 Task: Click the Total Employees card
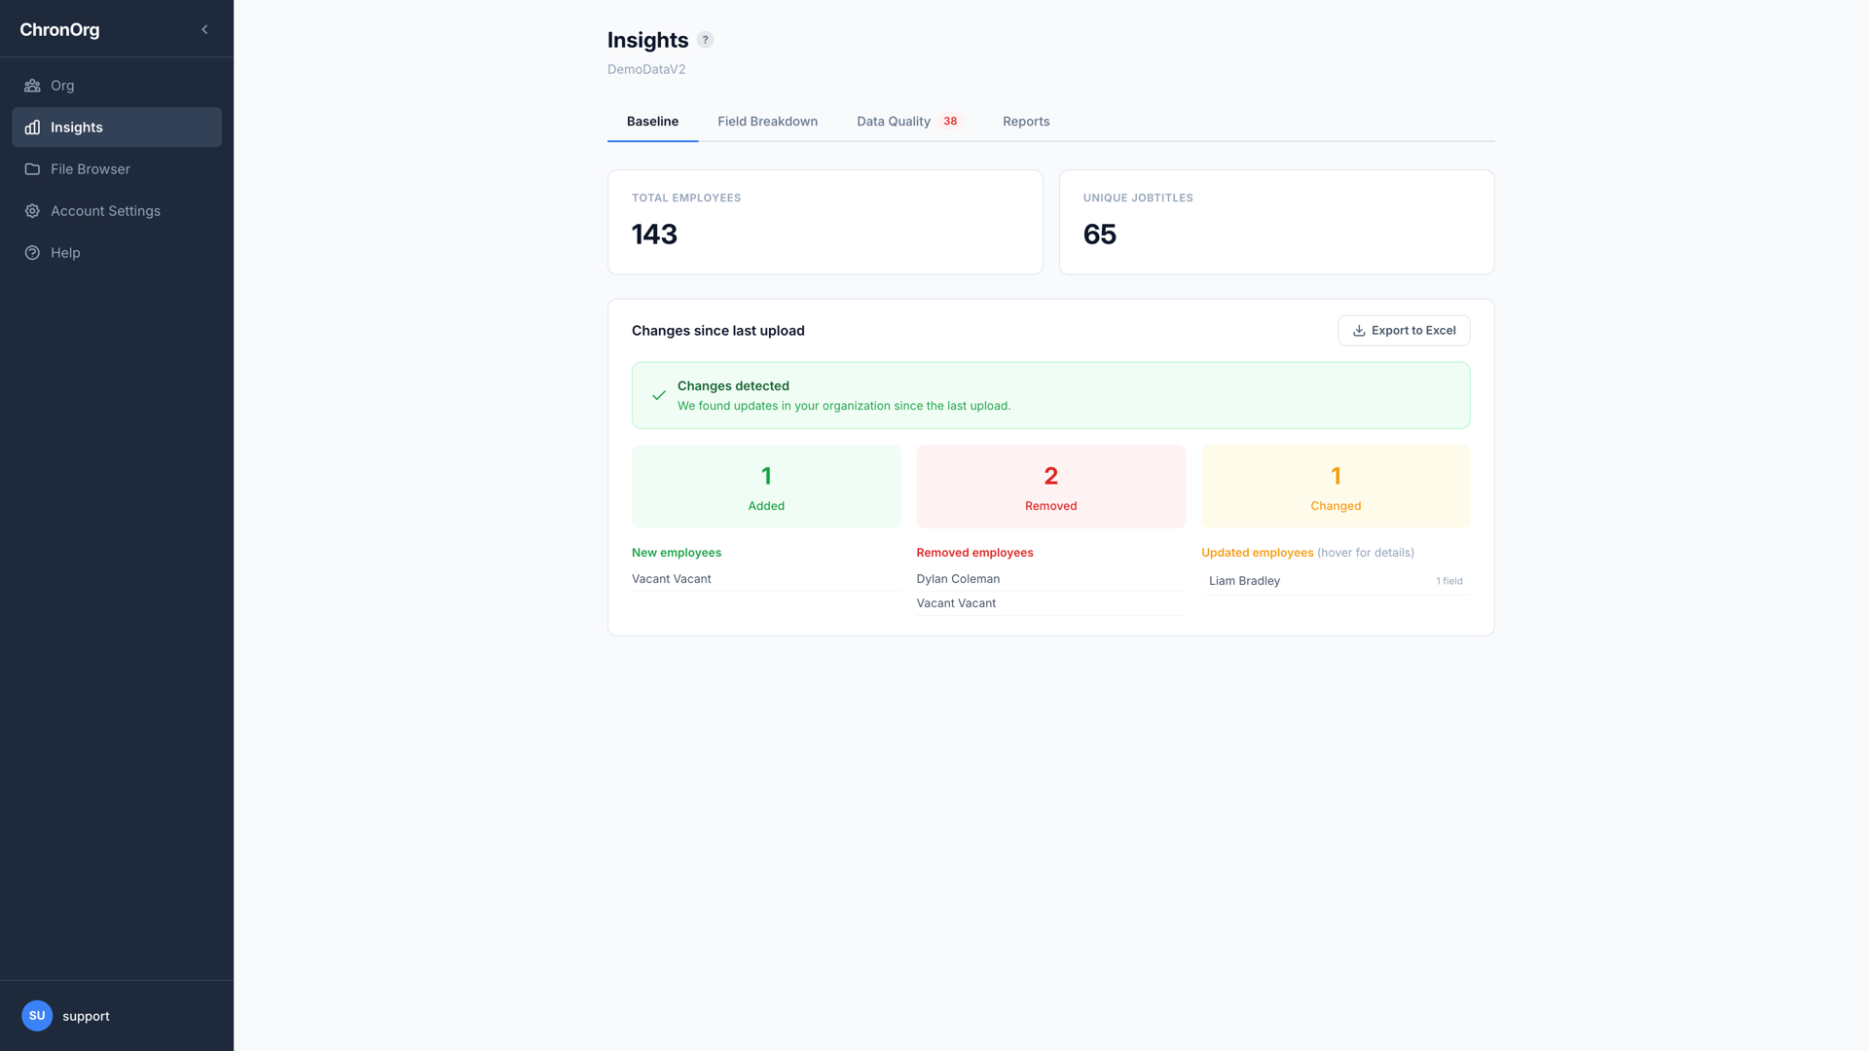pyautogui.click(x=825, y=222)
